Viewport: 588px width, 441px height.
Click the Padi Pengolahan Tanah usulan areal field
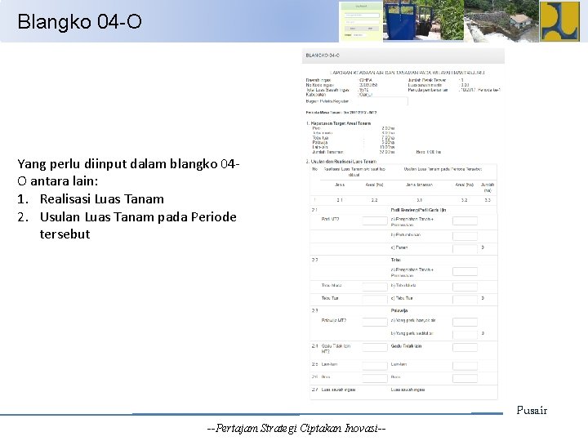point(465,220)
